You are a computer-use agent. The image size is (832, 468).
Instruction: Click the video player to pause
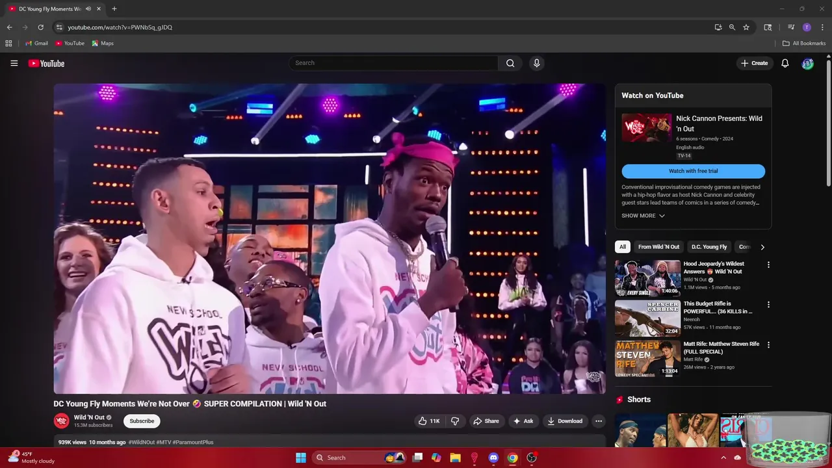[x=330, y=239]
